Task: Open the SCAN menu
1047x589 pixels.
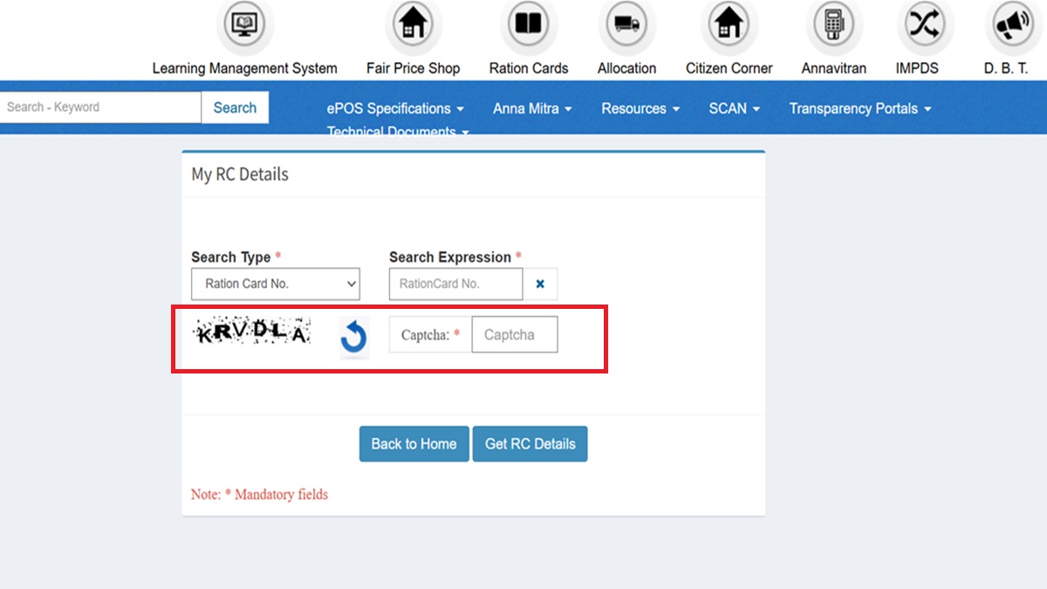Action: (734, 109)
